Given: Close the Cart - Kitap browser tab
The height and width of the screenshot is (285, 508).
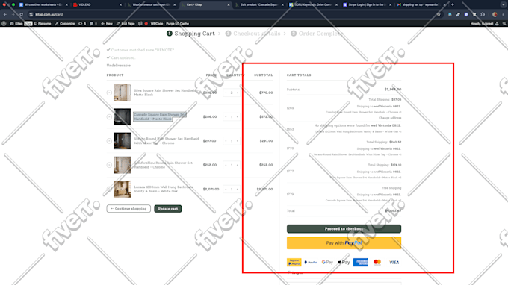Looking at the screenshot, I should (229, 5).
